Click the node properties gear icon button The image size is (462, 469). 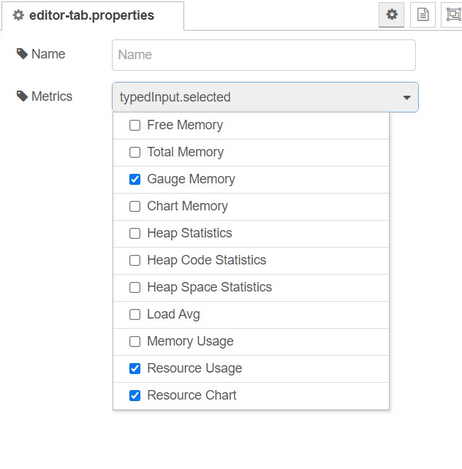pos(391,15)
